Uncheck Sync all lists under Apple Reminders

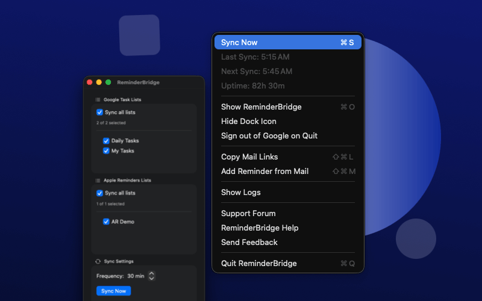point(99,193)
